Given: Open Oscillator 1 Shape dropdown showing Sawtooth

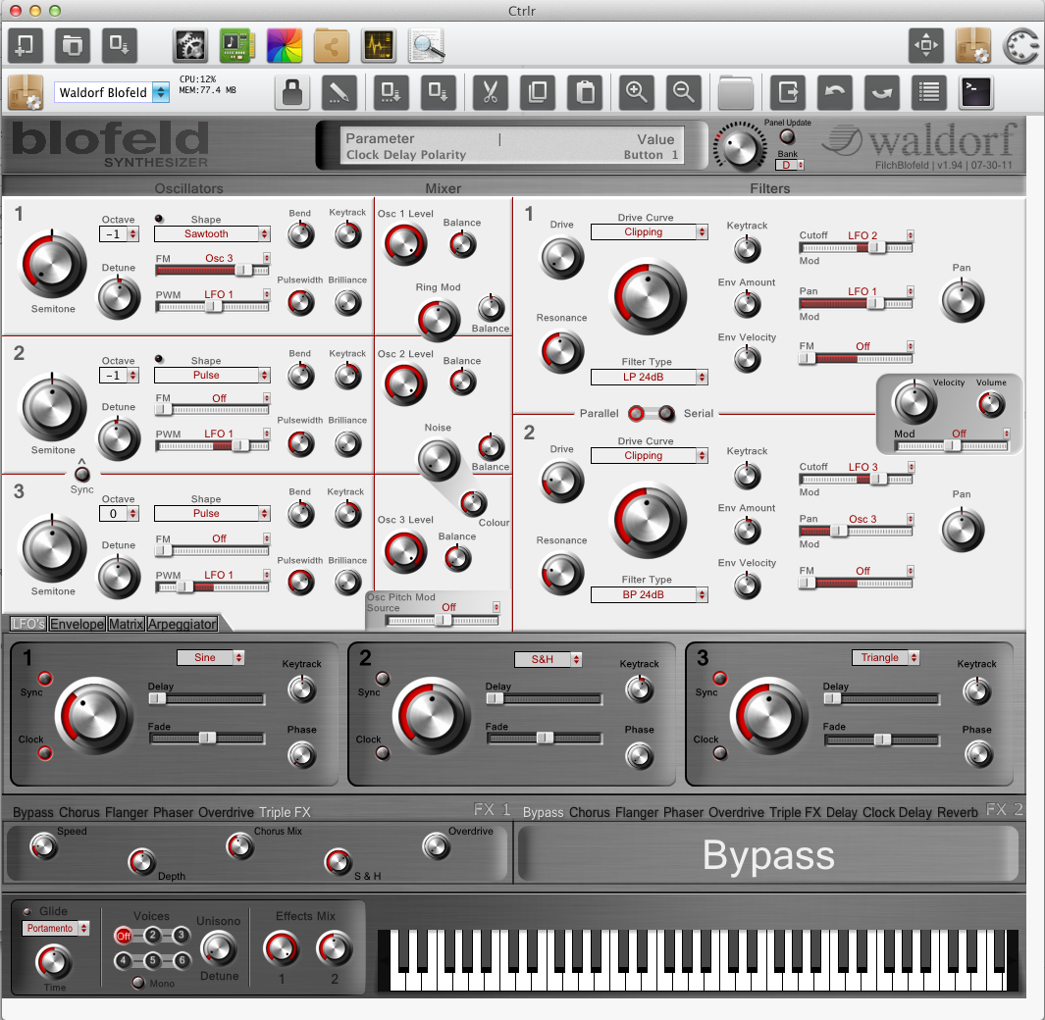Looking at the screenshot, I should (212, 234).
